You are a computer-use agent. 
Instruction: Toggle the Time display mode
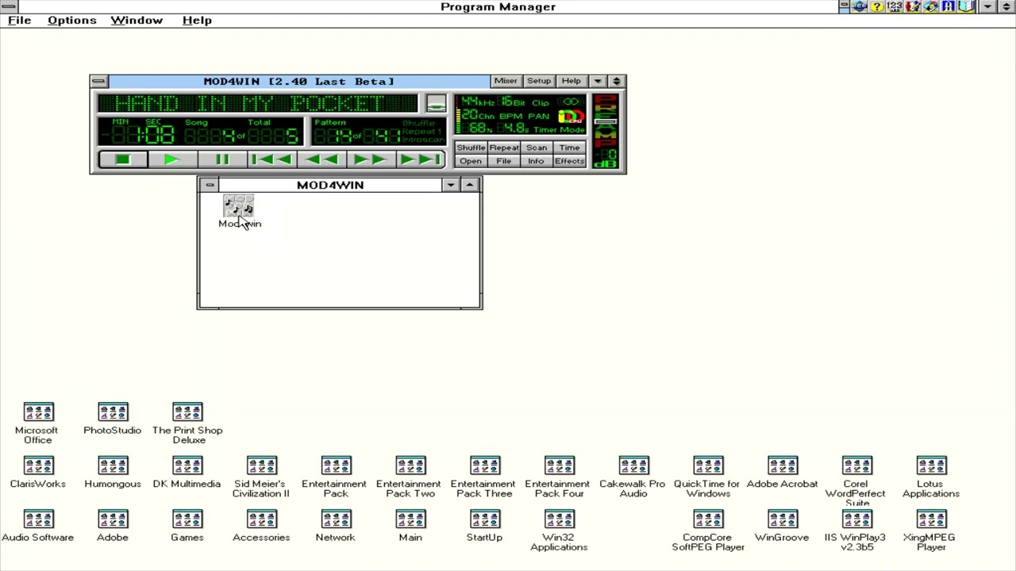(569, 148)
